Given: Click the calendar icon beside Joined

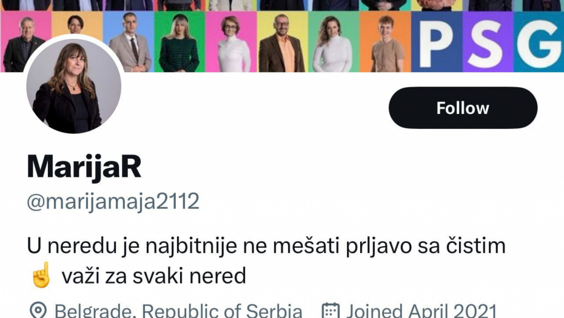Looking at the screenshot, I should pos(331,311).
